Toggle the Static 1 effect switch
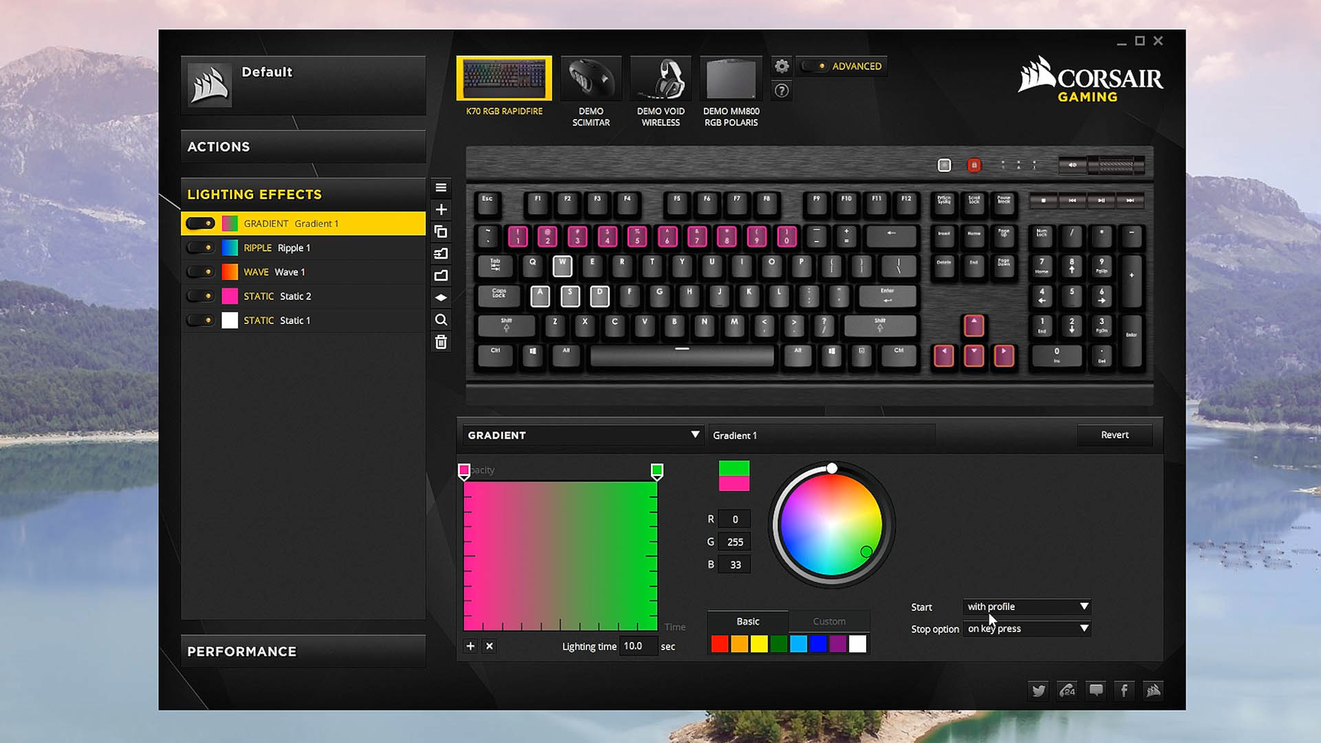1321x743 pixels. point(200,320)
